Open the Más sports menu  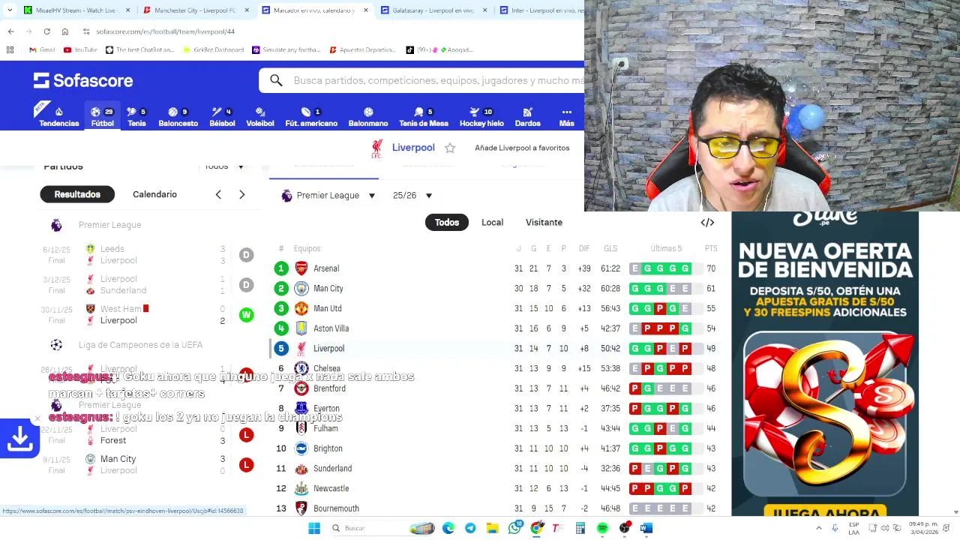pos(566,116)
